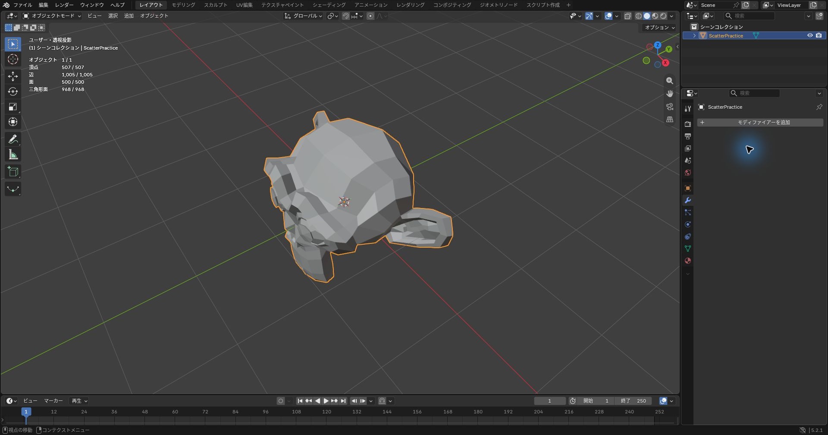Select the Cursor tool in the toolbar
The height and width of the screenshot is (435, 828).
click(x=13, y=59)
